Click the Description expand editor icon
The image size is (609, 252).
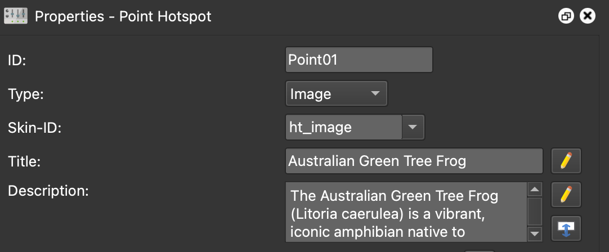pos(566,228)
